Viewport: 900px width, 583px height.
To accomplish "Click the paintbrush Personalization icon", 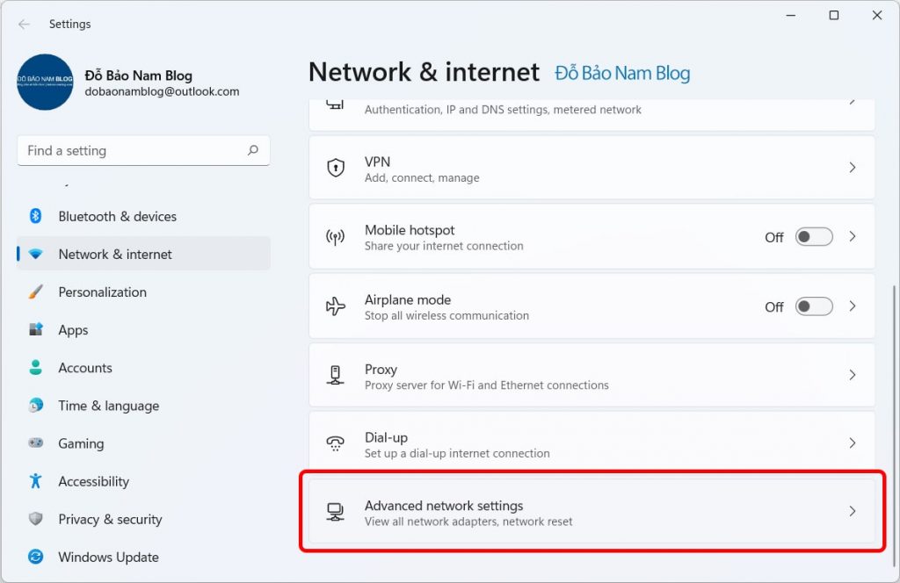I will 35,291.
